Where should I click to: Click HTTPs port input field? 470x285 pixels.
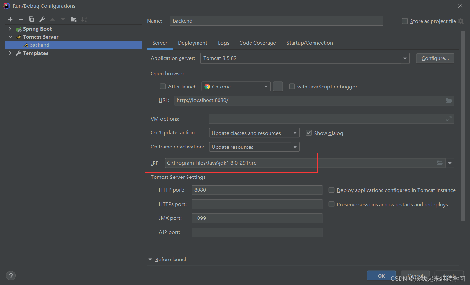[x=257, y=204]
